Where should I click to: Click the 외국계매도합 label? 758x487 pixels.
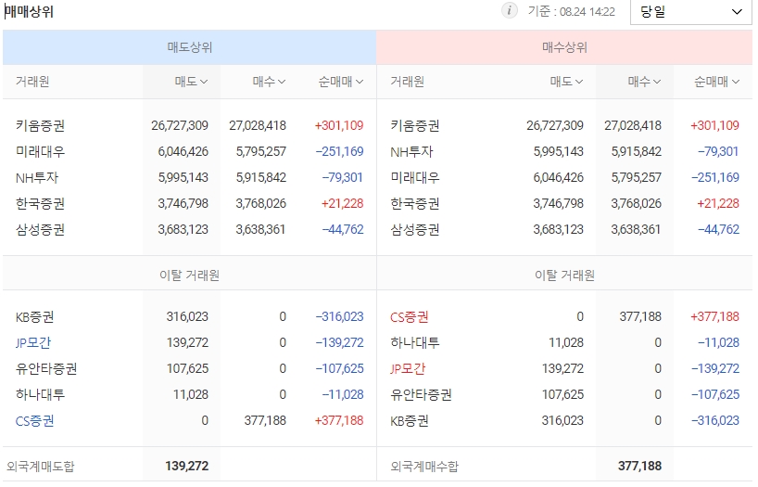pyautogui.click(x=41, y=467)
